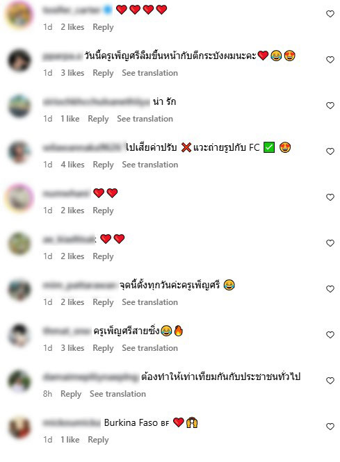This screenshot has width=340, height=462.
Task: Like 'วันนี้ครูเพ็ญศรีลืมขึ้นหน้ากับตึกระบังผมนะคะ' comment
Action: [330, 60]
